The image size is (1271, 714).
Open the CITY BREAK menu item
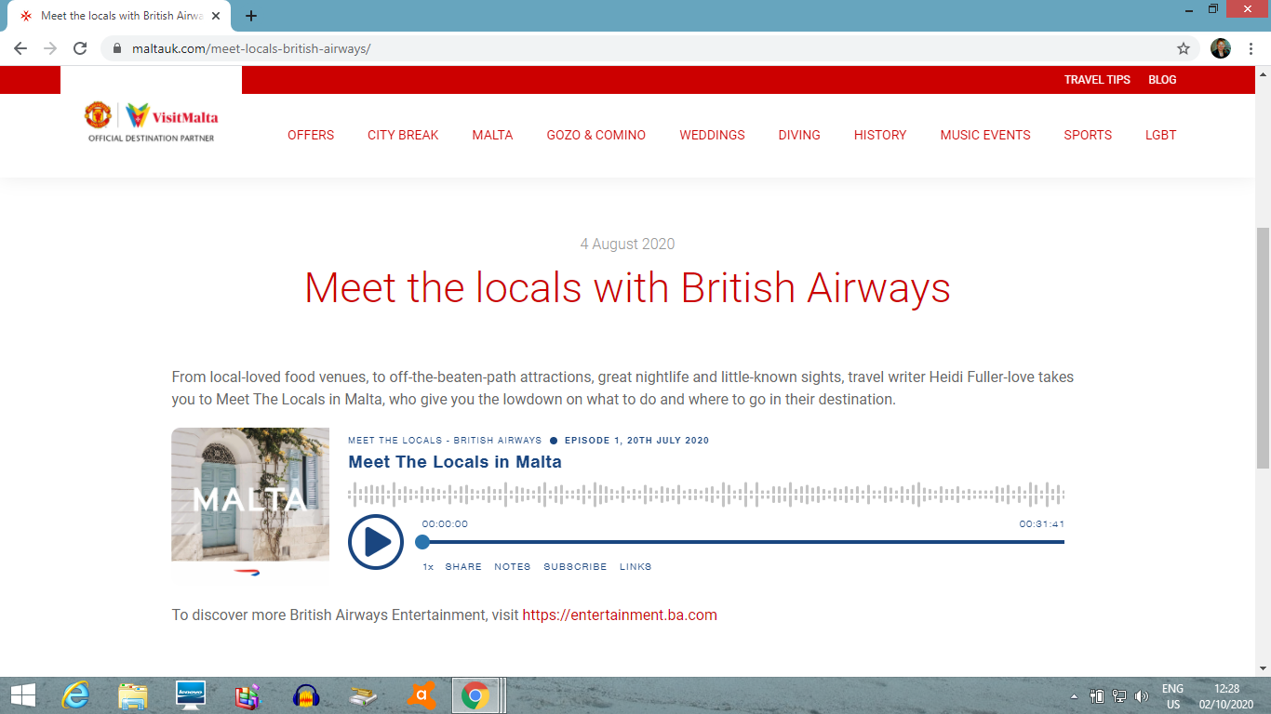pyautogui.click(x=403, y=135)
